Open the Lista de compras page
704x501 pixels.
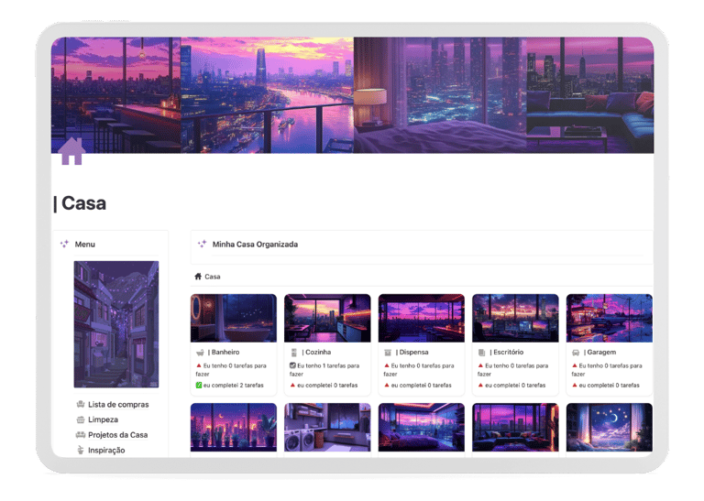pos(118,404)
